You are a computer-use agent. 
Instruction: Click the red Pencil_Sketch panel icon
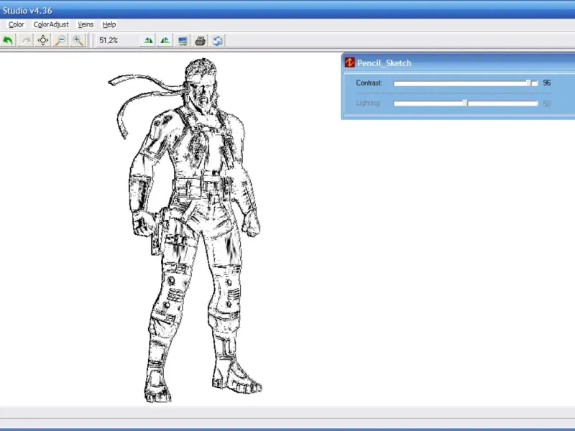pos(350,62)
